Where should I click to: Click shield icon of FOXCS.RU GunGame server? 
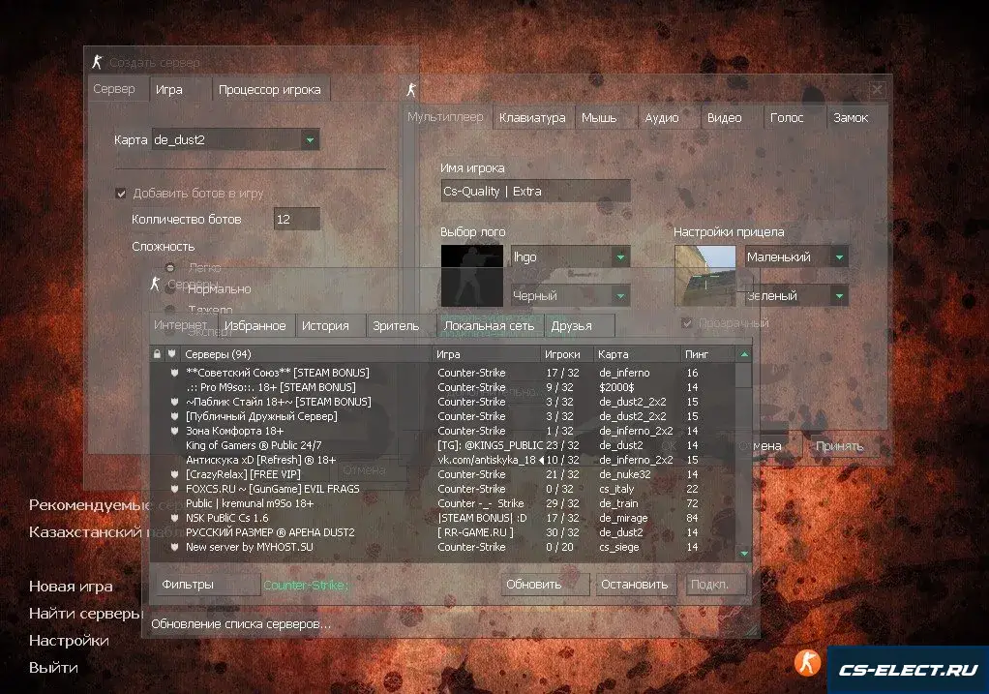click(175, 489)
